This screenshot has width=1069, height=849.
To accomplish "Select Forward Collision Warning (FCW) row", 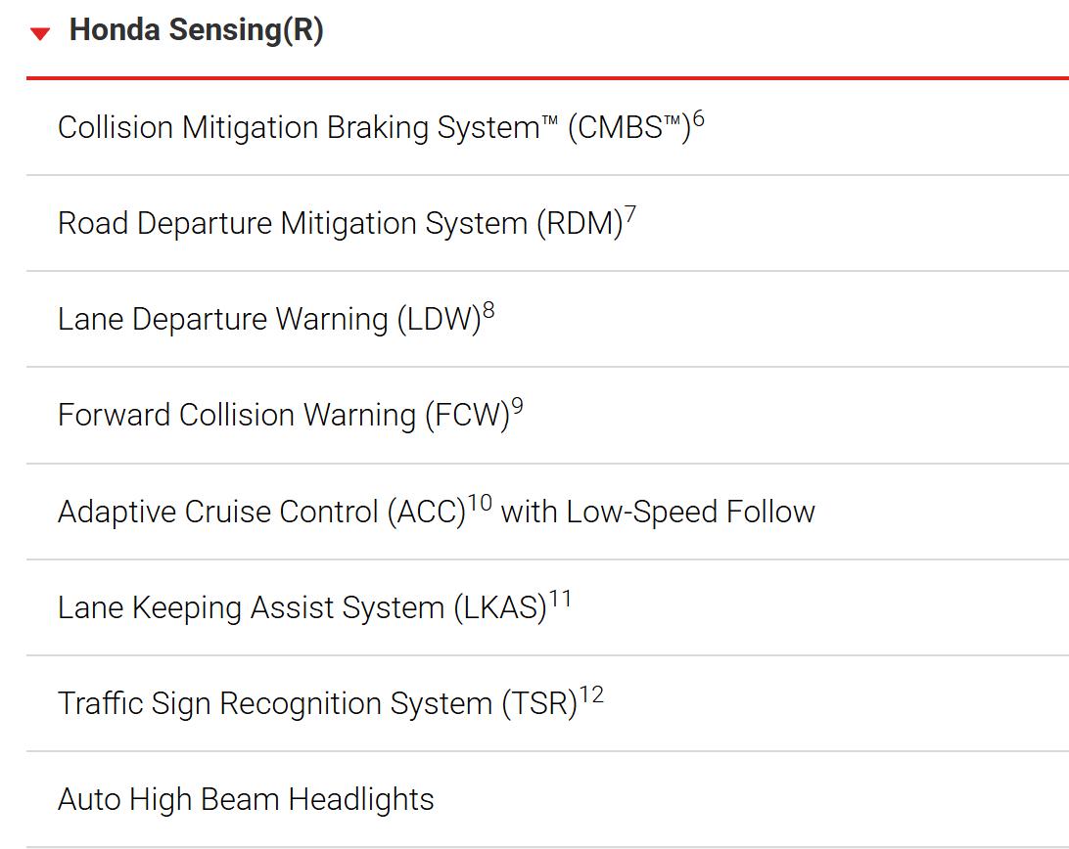I will 547,415.
